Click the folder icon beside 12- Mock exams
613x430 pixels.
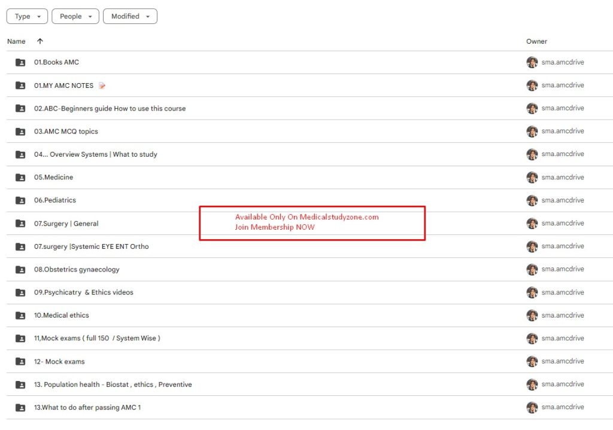pyautogui.click(x=20, y=361)
